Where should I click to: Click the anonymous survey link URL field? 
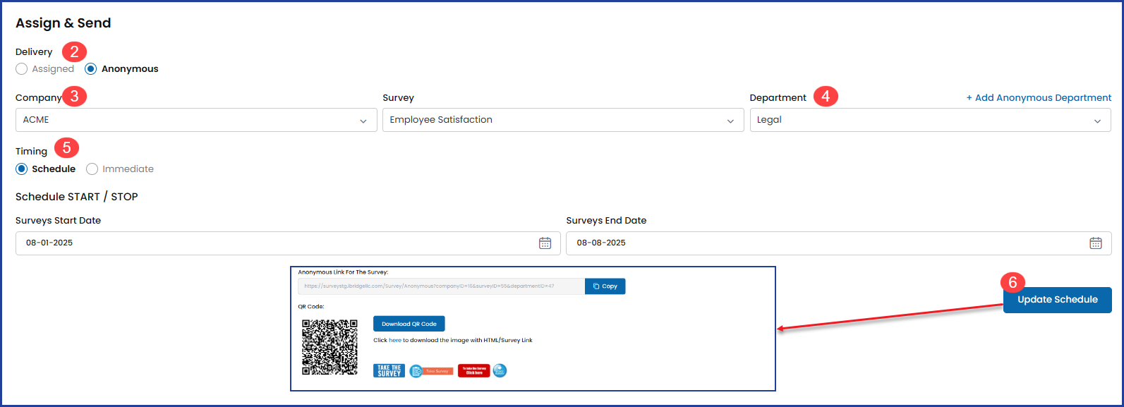tap(441, 286)
